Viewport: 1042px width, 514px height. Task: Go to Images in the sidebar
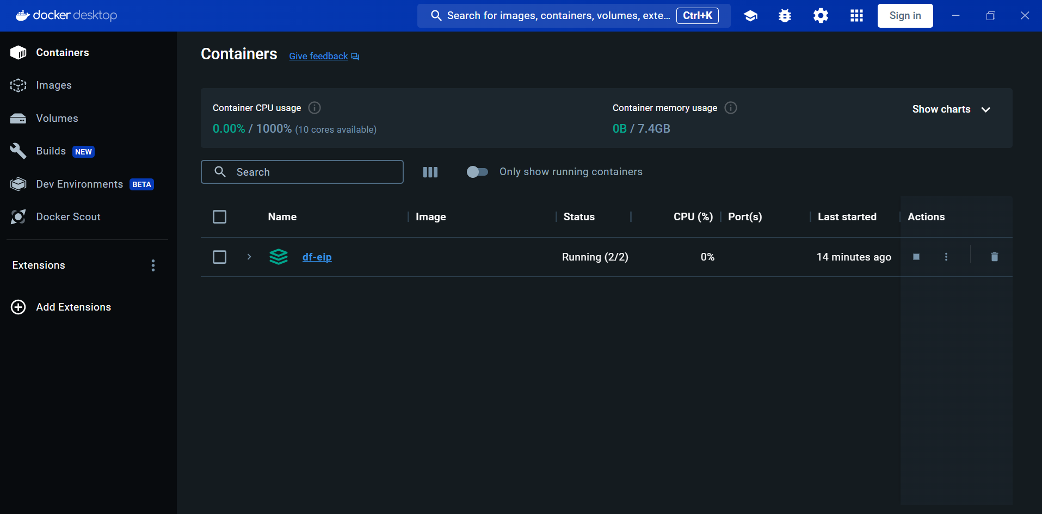point(53,85)
